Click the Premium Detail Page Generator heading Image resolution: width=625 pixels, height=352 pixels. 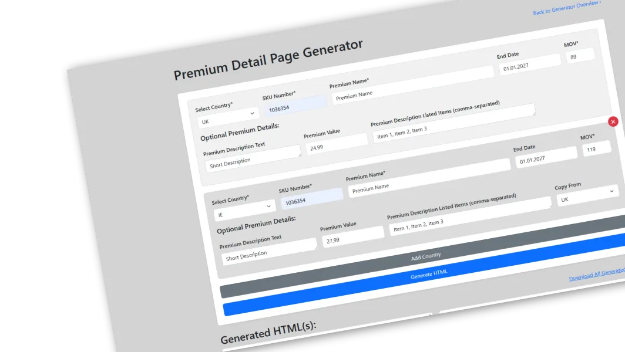click(268, 60)
